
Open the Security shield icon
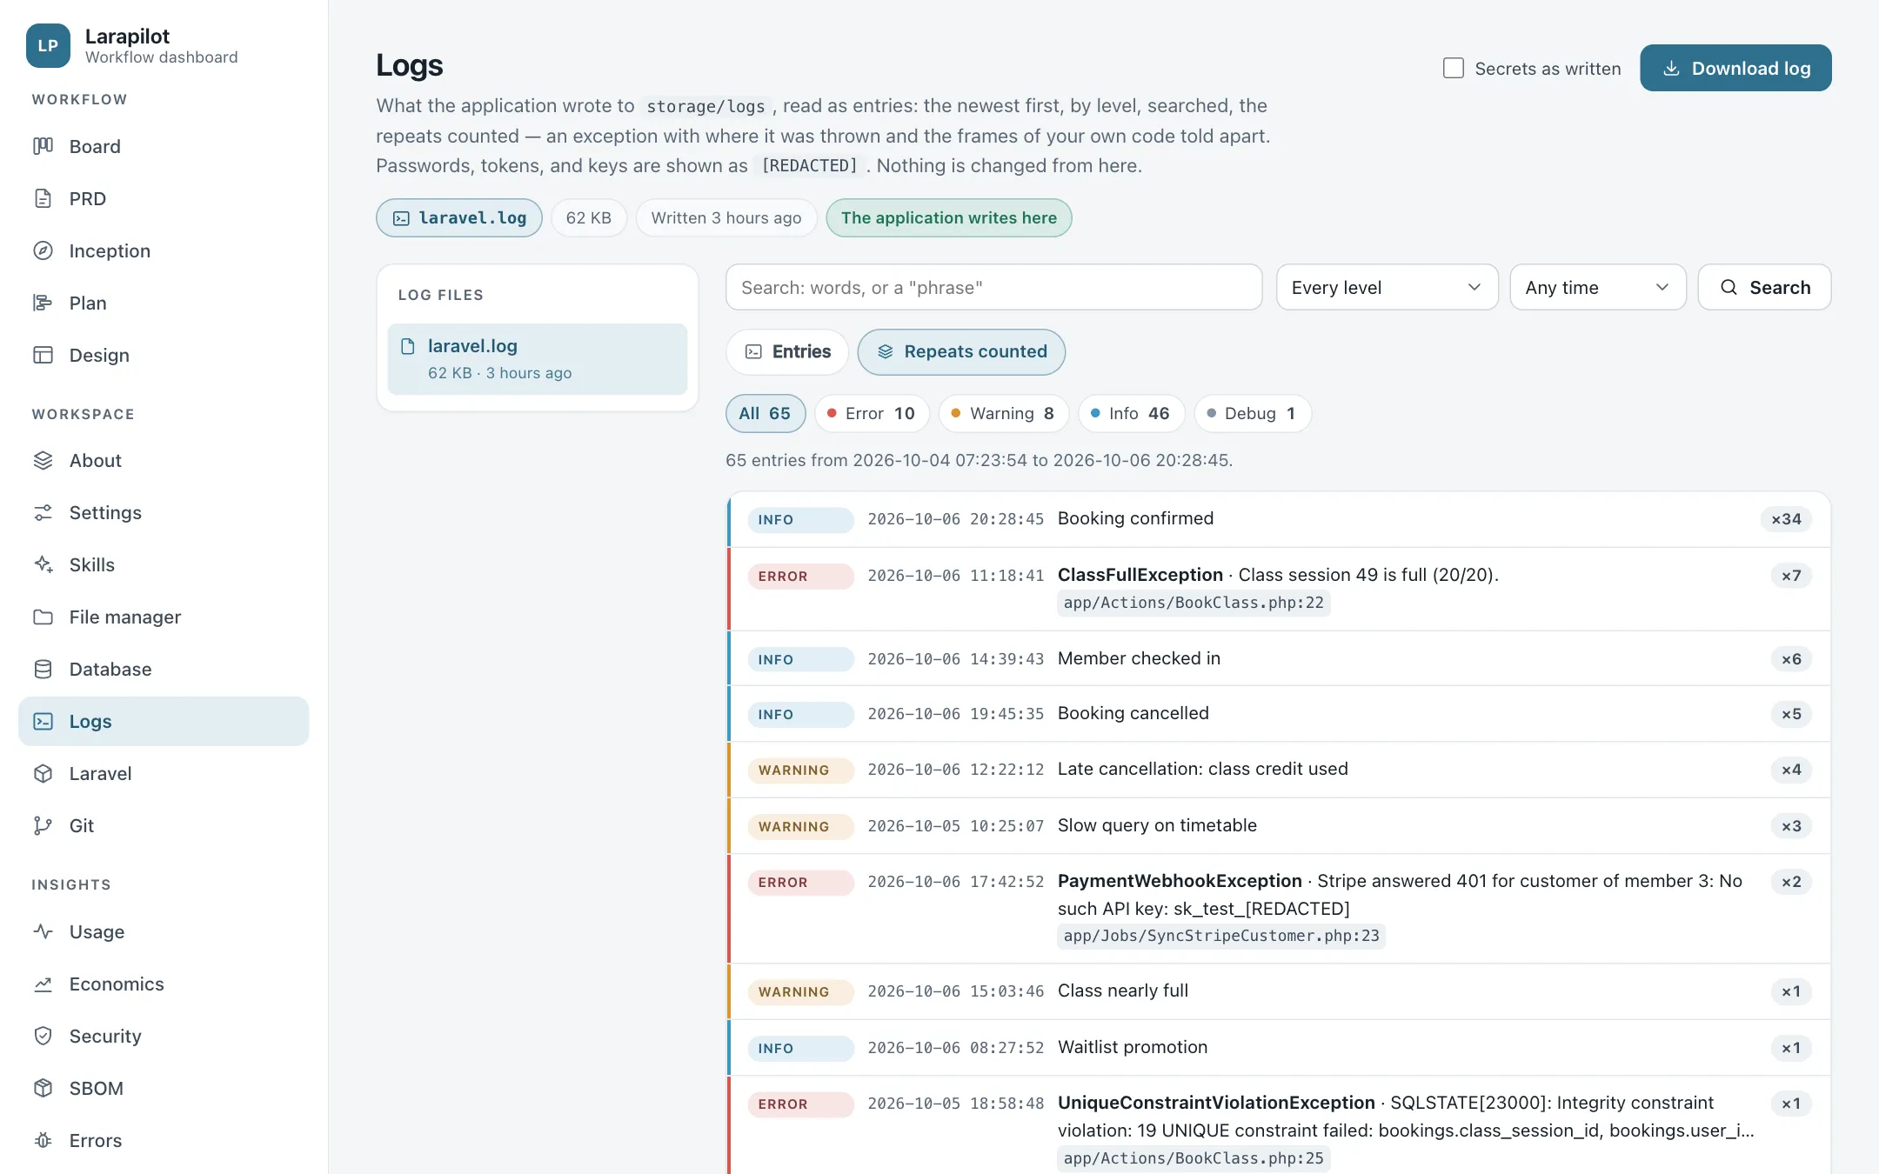(x=43, y=1036)
